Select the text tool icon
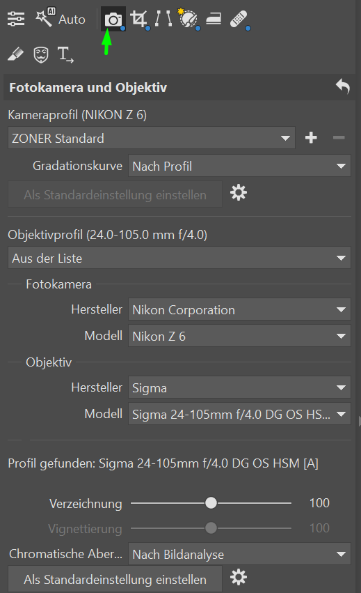 65,55
